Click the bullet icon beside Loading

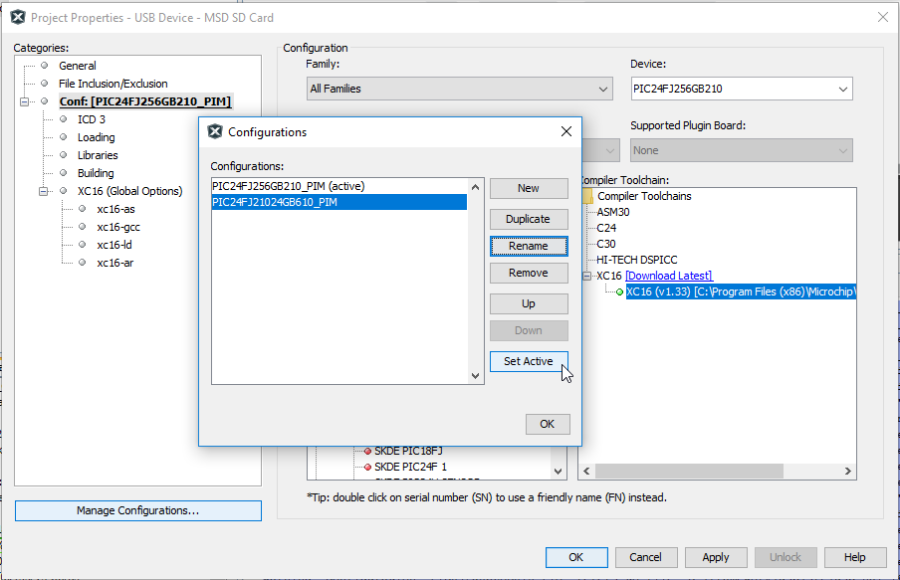pos(63,137)
